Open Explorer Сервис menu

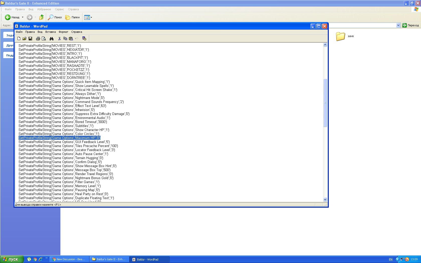click(x=59, y=9)
